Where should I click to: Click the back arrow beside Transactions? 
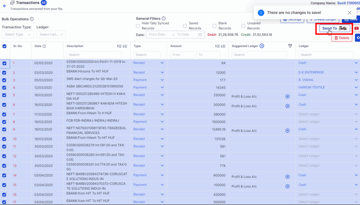(x=5, y=6)
